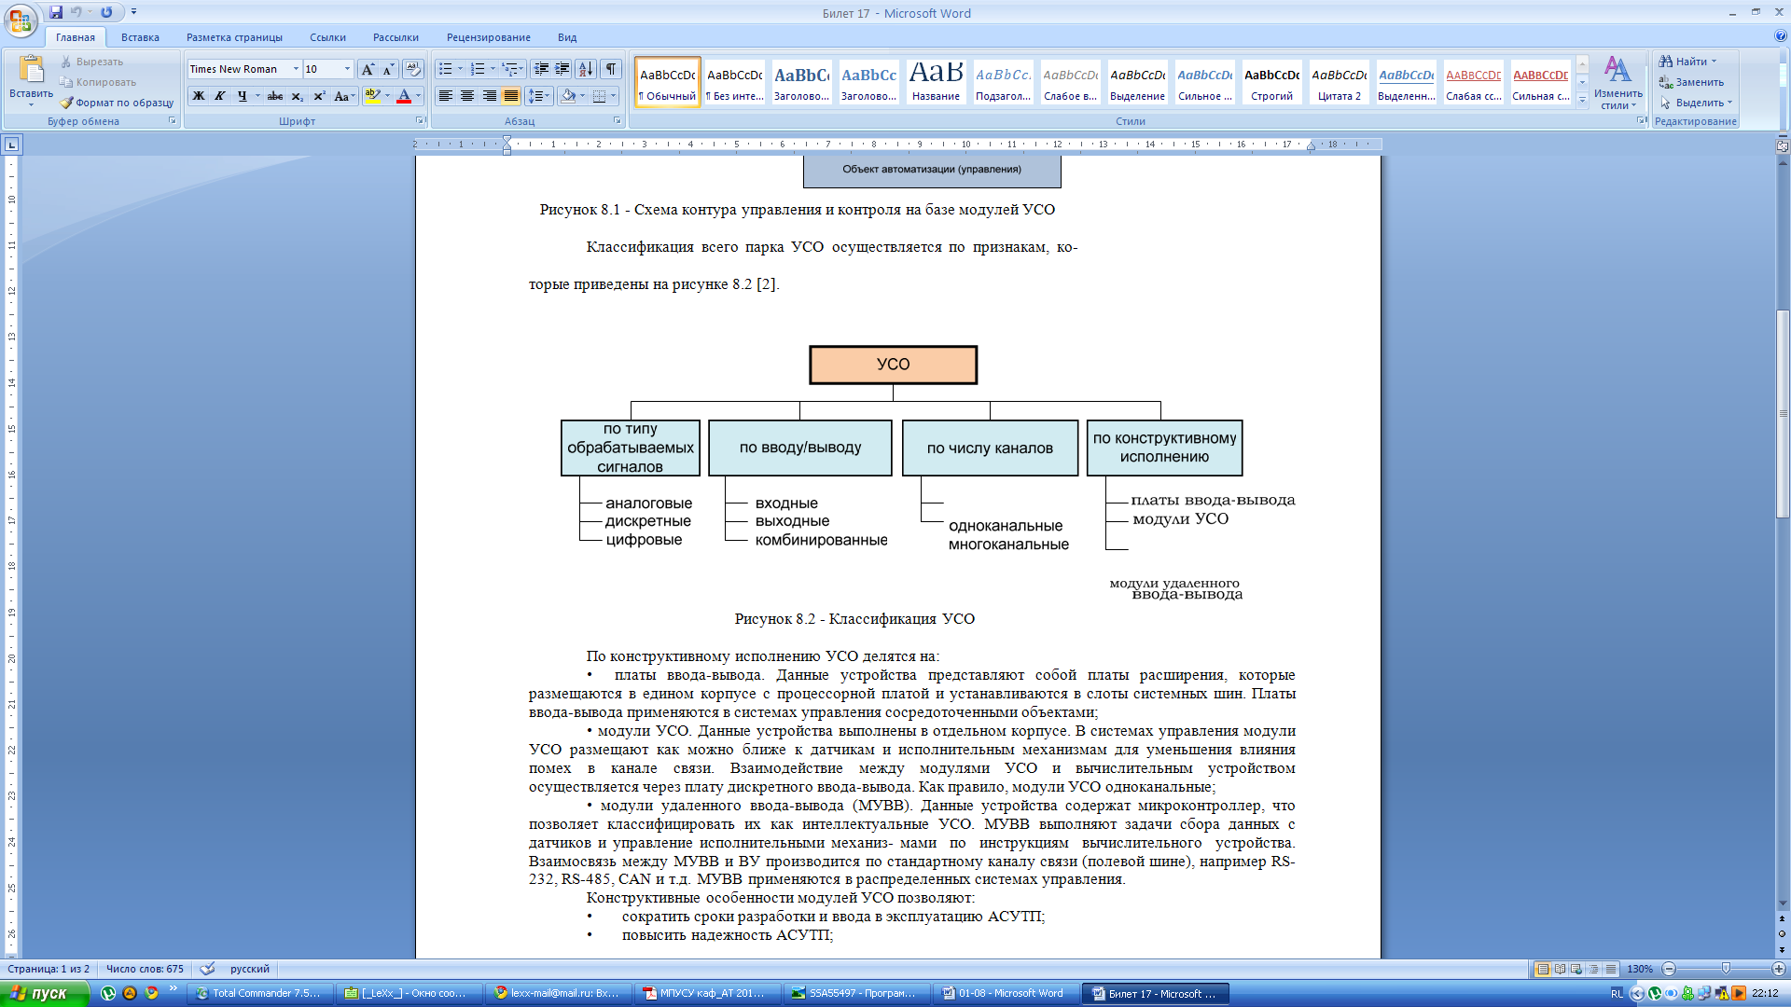The width and height of the screenshot is (1791, 1007).
Task: Expand the styles gallery (more arrow)
Action: click(1582, 101)
